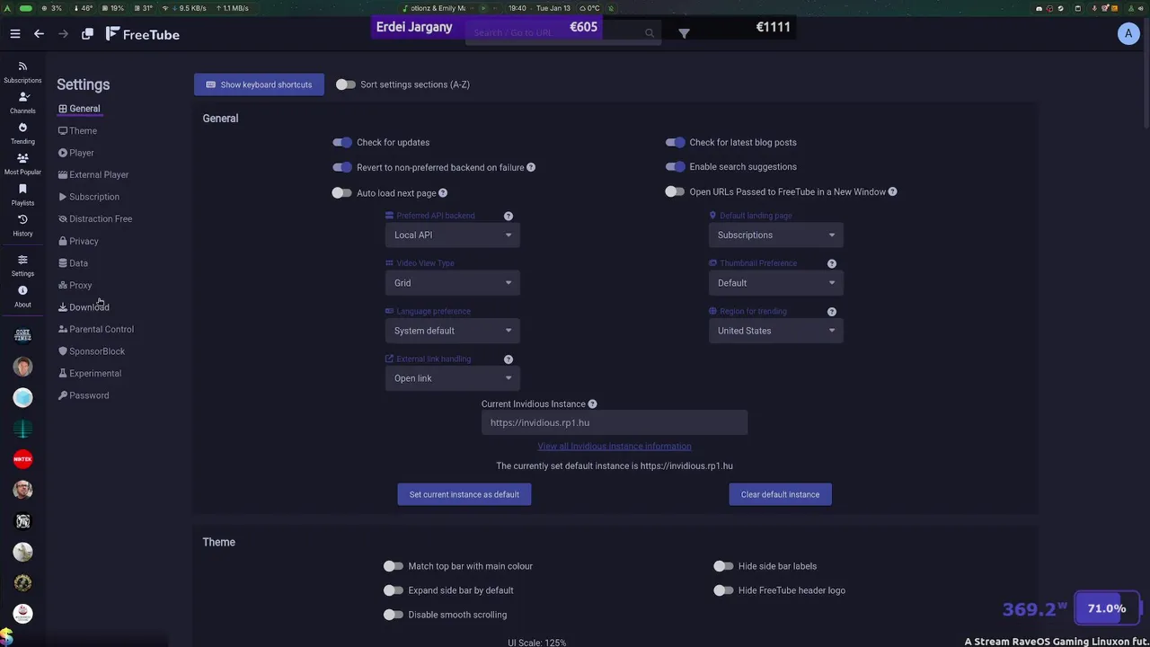Open the Language preference dropdown
The height and width of the screenshot is (647, 1150).
click(453, 331)
